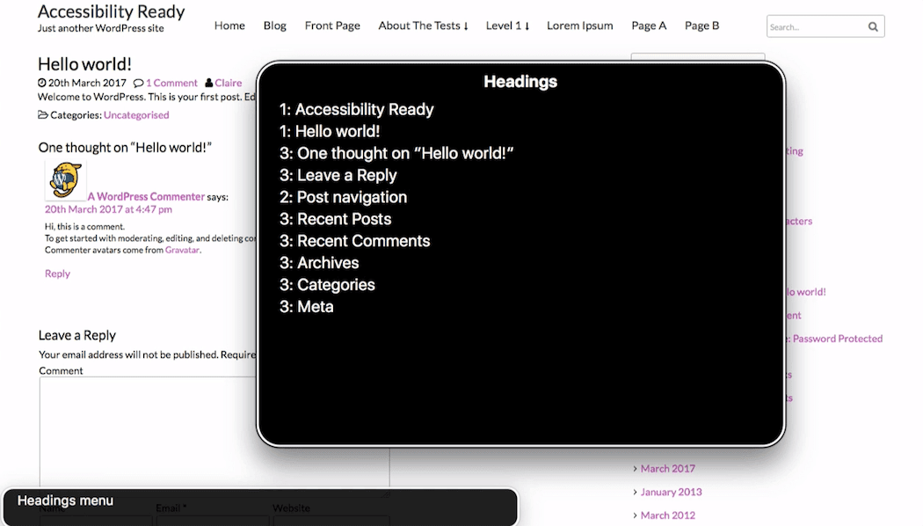Screen dimensions: 923x526
Task: Open A WordPress Commenter link
Action: (x=146, y=197)
